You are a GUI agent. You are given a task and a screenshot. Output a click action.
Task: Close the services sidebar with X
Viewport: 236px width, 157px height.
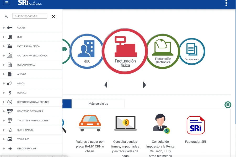click(53, 16)
